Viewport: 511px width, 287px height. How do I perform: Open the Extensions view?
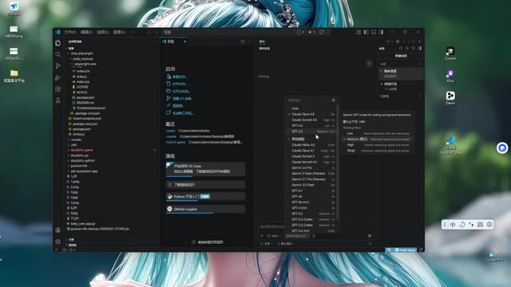(58, 89)
